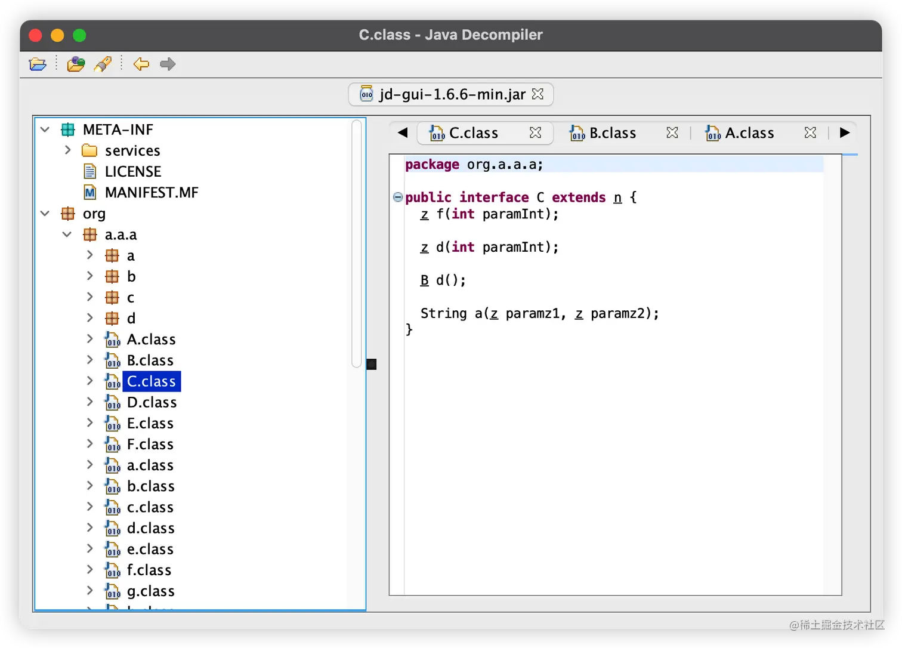
Task: Click the a.a.a package icon
Action: (90, 234)
